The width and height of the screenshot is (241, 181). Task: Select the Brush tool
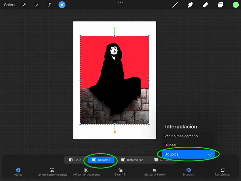point(175,5)
